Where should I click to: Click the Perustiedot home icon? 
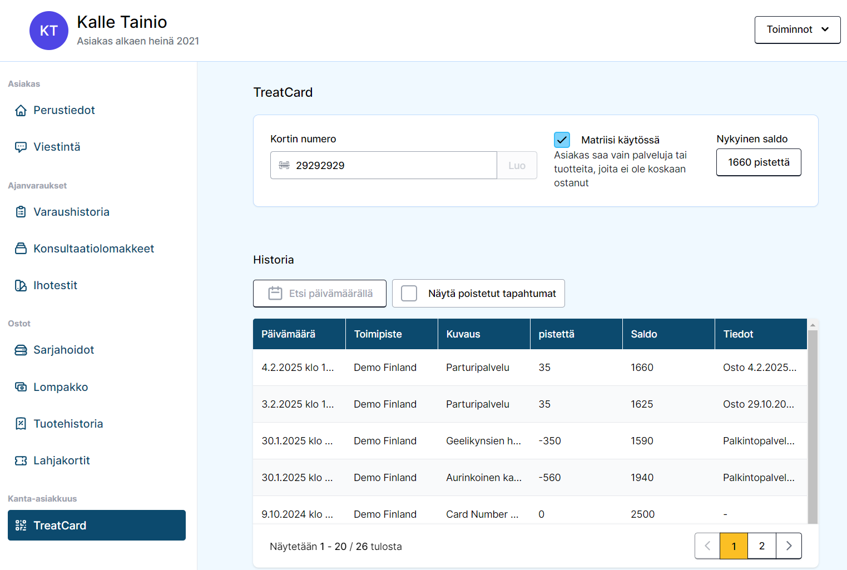pyautogui.click(x=21, y=110)
